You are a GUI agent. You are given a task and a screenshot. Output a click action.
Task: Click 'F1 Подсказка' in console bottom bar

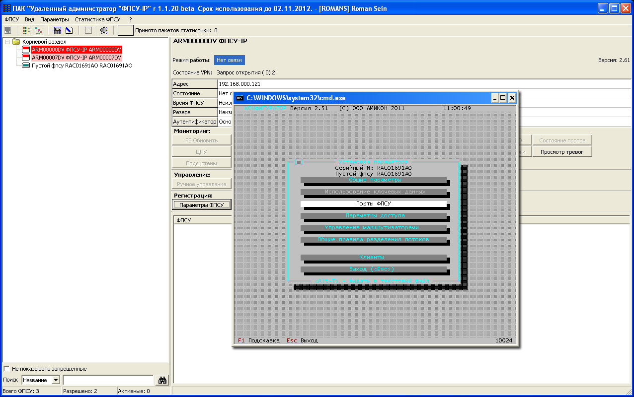coord(259,340)
